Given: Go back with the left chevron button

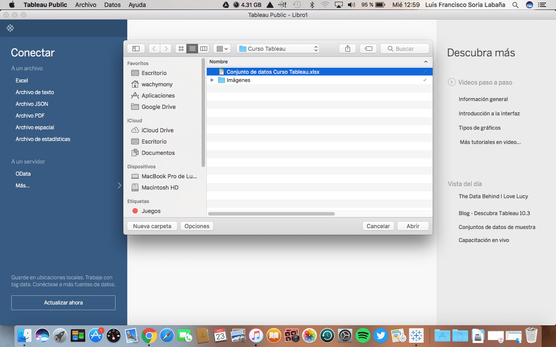Looking at the screenshot, I should coord(154,49).
